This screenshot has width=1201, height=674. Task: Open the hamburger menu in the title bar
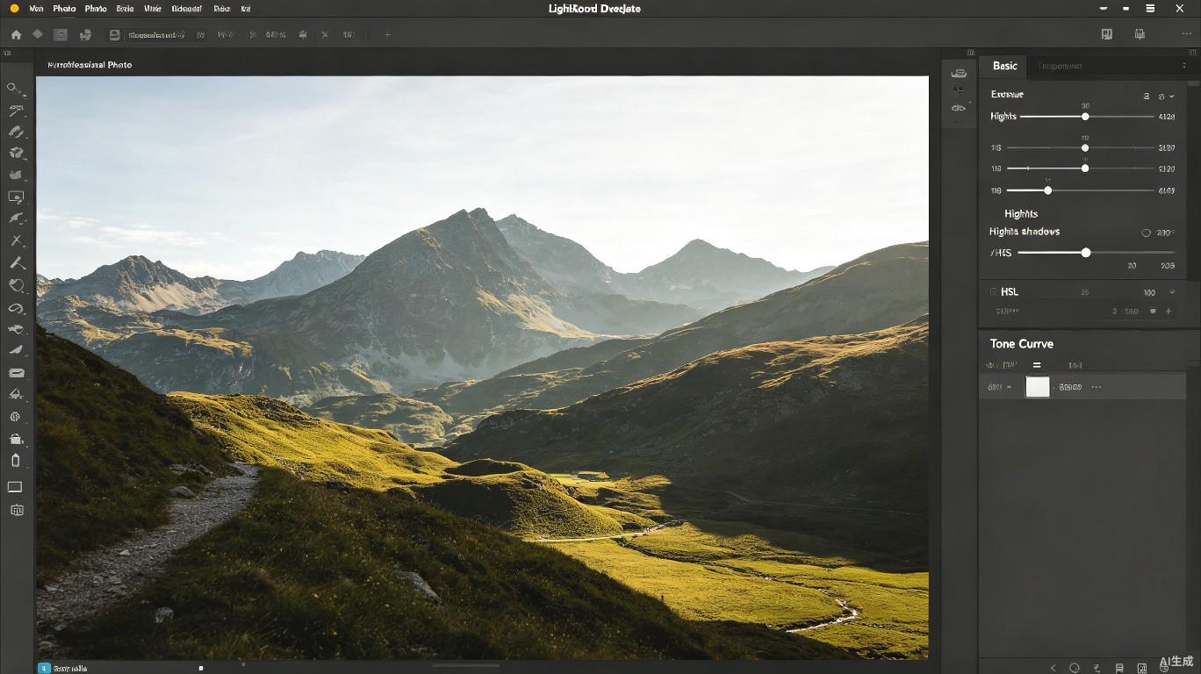(1150, 8)
